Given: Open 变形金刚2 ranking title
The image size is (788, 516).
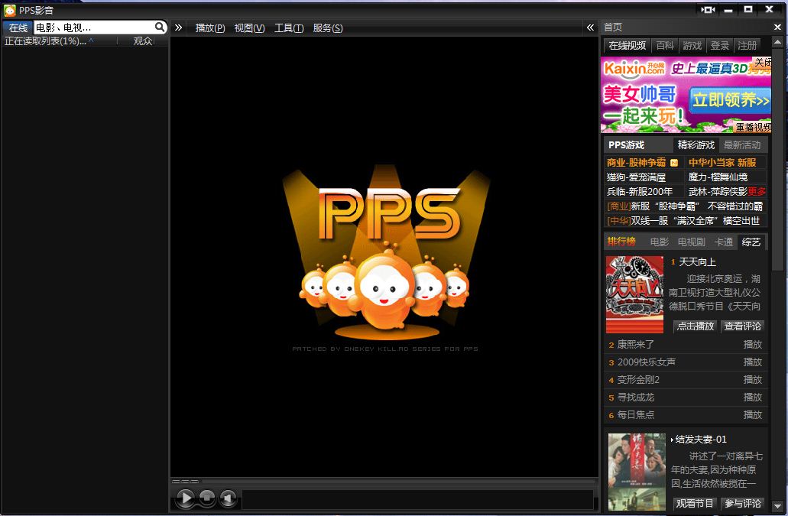Looking at the screenshot, I should [x=638, y=380].
